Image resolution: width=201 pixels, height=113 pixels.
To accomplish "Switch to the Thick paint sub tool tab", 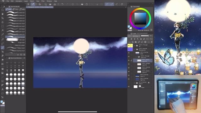I will tap(15, 9).
